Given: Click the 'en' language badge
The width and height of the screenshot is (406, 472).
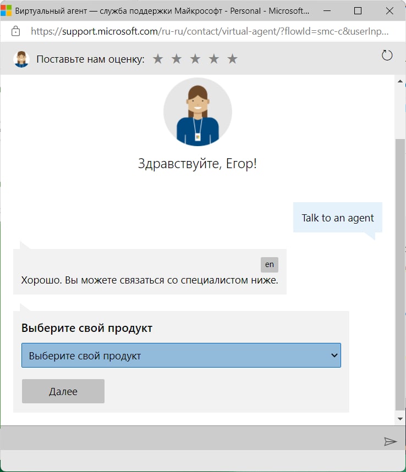Looking at the screenshot, I should coord(270,265).
